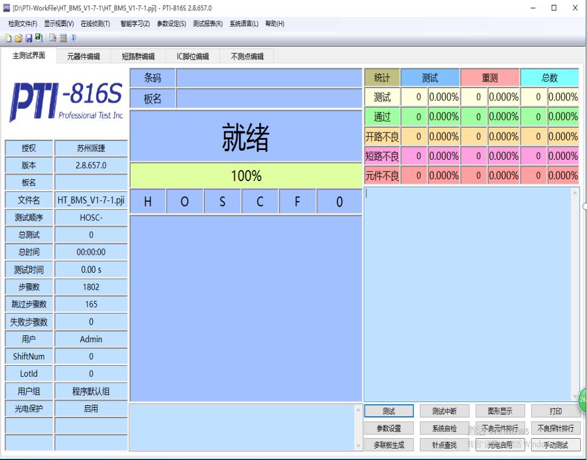Image resolution: width=587 pixels, height=460 pixels.
Task: Click the green circular badge at right edge
Action: pos(583,399)
